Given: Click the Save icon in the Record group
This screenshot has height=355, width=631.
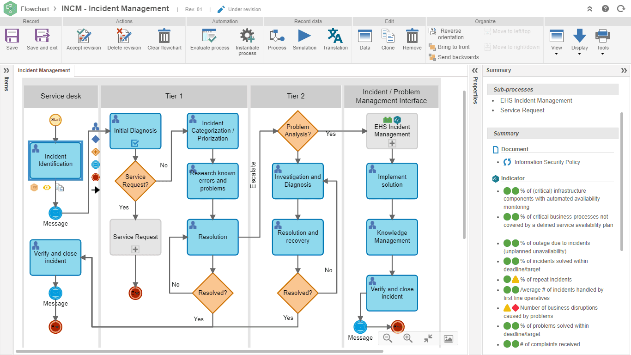Looking at the screenshot, I should pos(12,36).
